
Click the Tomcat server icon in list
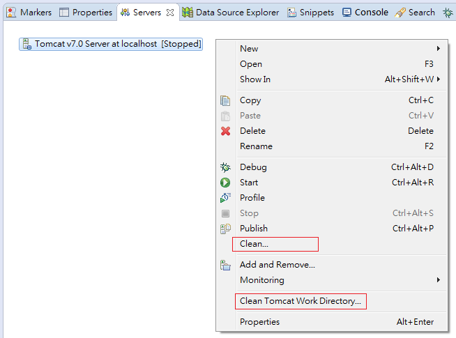click(27, 44)
